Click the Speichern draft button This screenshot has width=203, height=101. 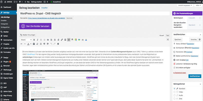point(178,40)
